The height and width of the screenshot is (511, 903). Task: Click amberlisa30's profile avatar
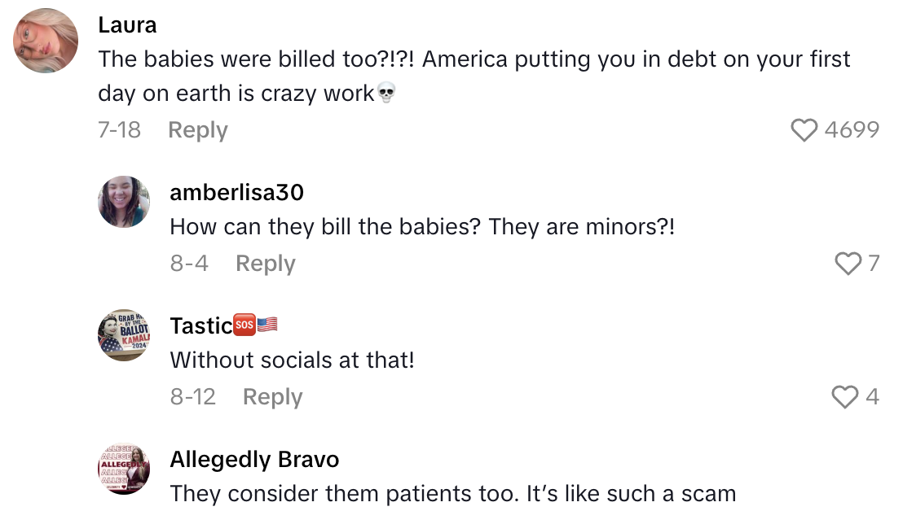coord(123,201)
